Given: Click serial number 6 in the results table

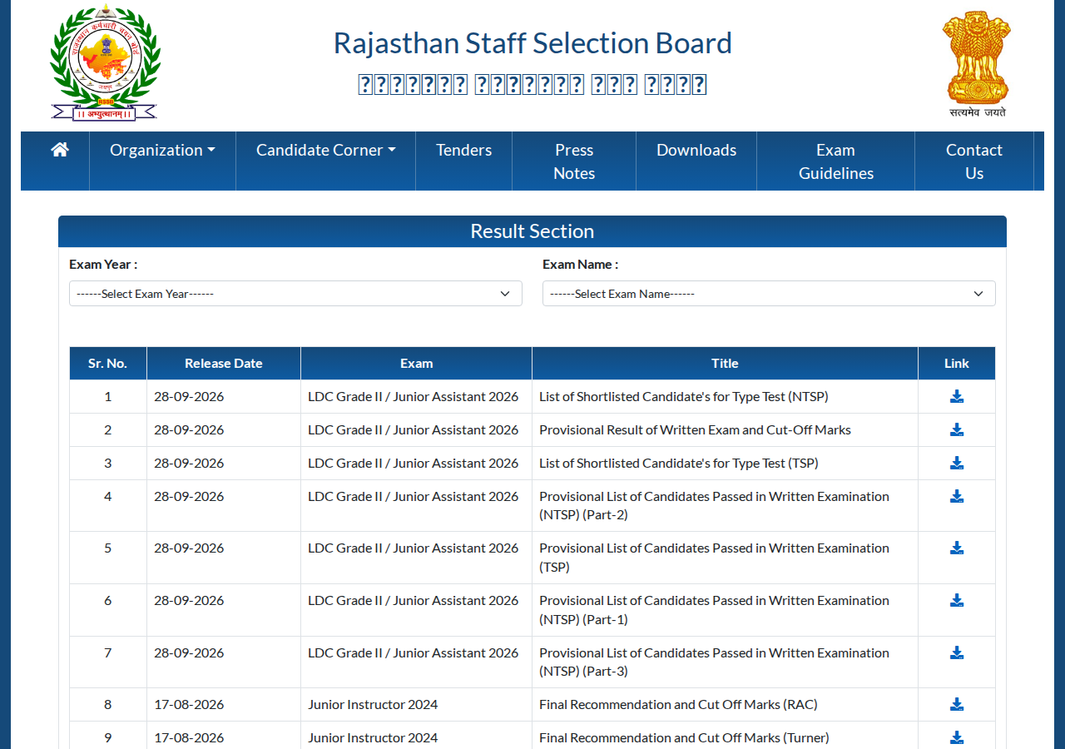Looking at the screenshot, I should [108, 600].
